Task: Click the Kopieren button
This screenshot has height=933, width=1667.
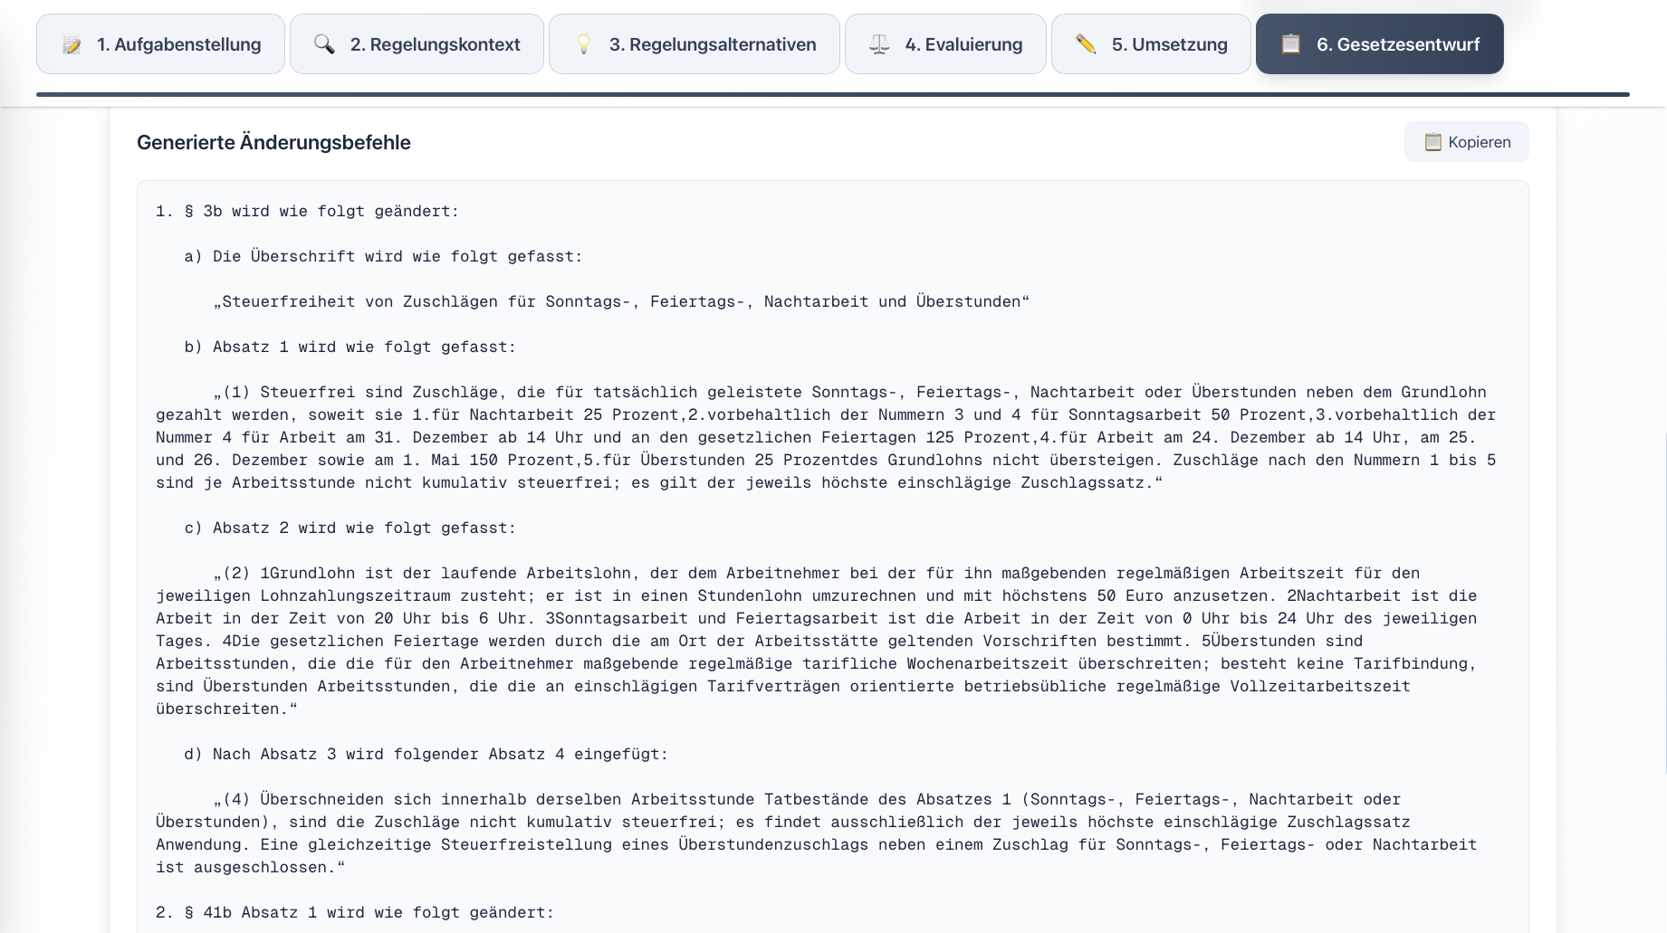Action: point(1466,142)
